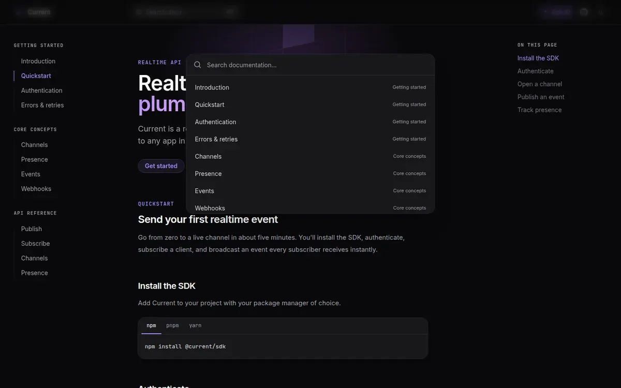The height and width of the screenshot is (388, 621).
Task: Select the Authentication search result
Action: pyautogui.click(x=310, y=122)
